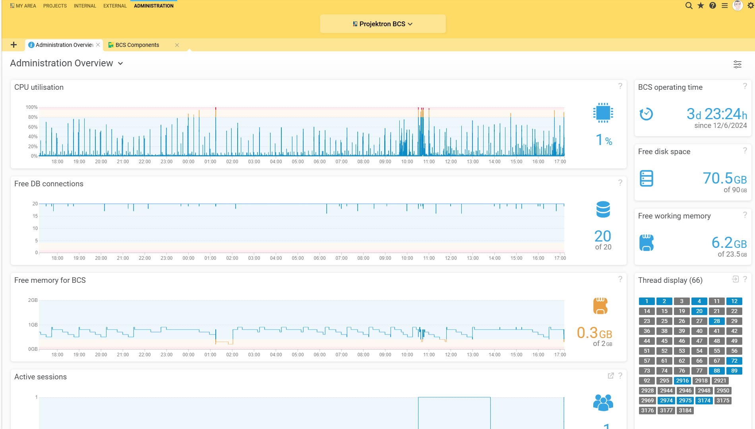Close the Administration Overview tab
Image resolution: width=755 pixels, height=429 pixels.
[98, 45]
